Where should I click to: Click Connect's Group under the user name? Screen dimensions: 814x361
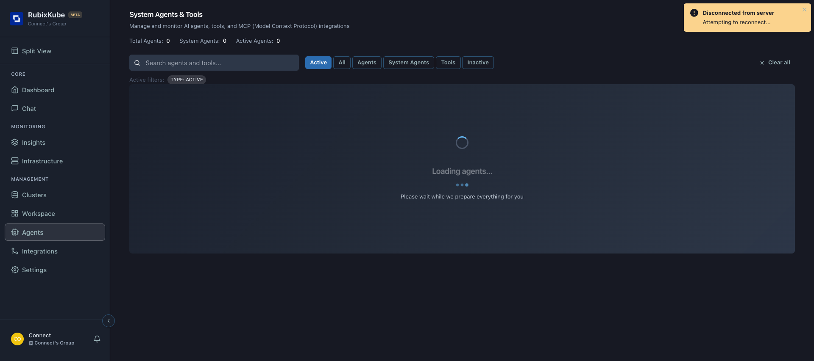[52, 343]
